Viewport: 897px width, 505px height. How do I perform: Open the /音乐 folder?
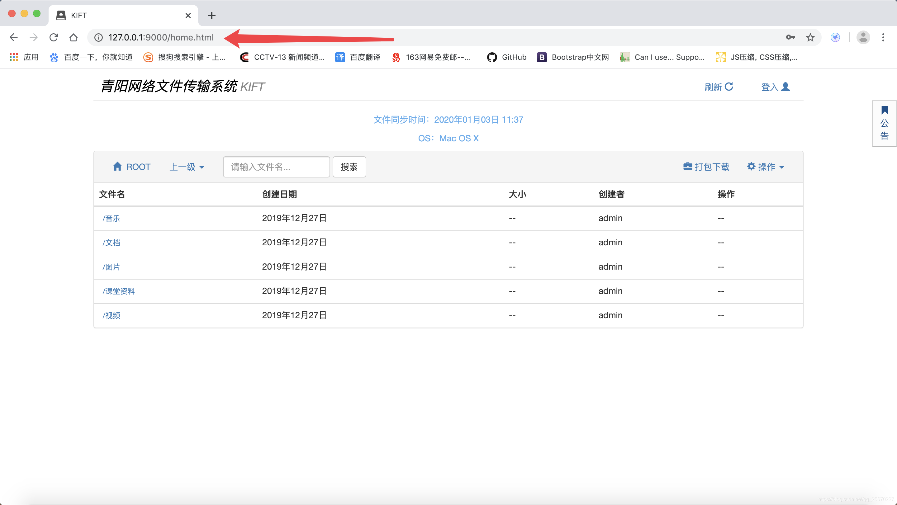click(x=111, y=218)
